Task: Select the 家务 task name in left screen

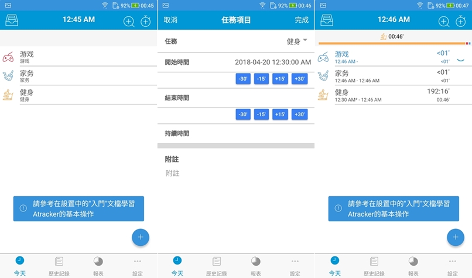Action: pyautogui.click(x=27, y=74)
